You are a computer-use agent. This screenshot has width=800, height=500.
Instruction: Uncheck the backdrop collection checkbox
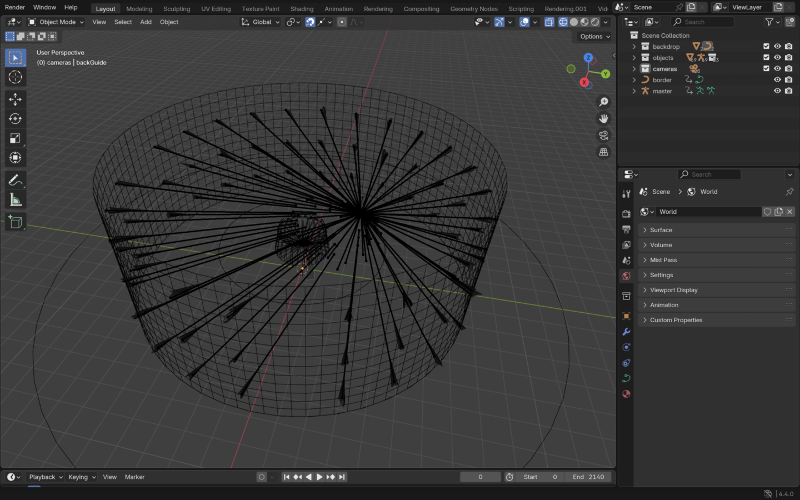click(766, 47)
